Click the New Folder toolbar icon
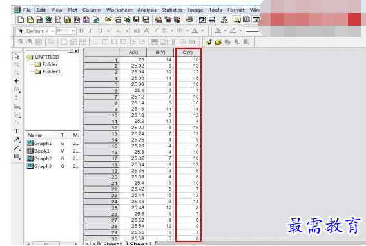Viewport: 366px width, 246px height. [30, 19]
